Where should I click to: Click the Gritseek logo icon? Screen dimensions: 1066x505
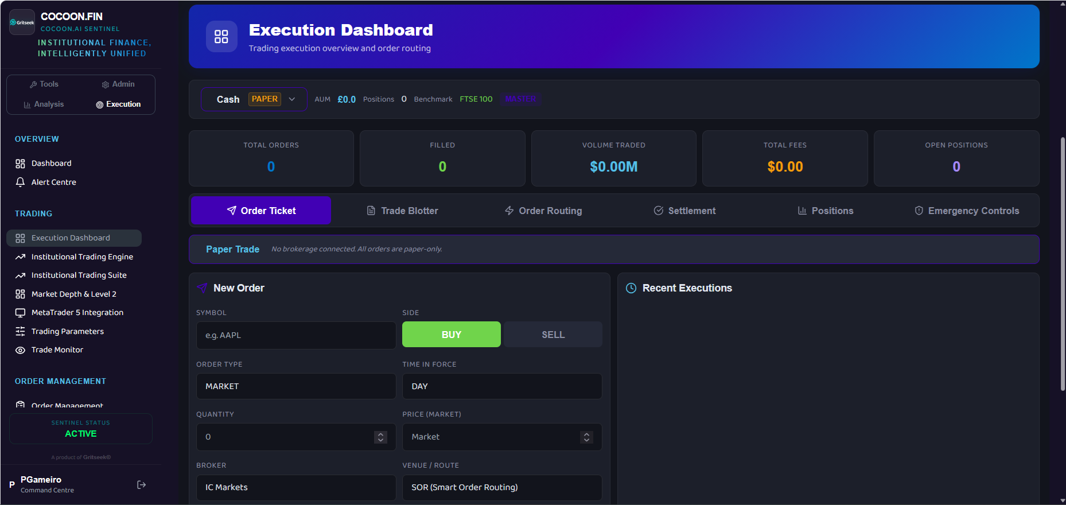pyautogui.click(x=22, y=22)
